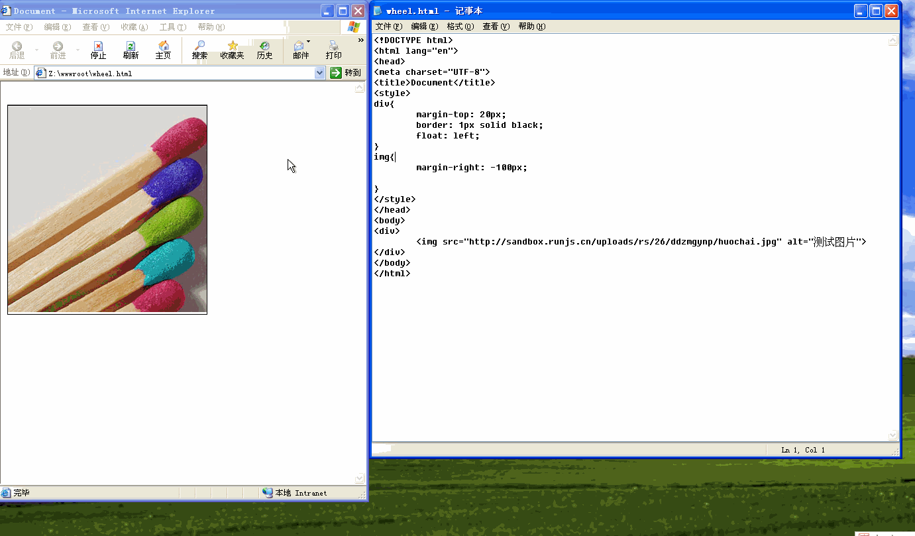
Task: Click the Back (后退) navigation button
Action: pos(17,50)
